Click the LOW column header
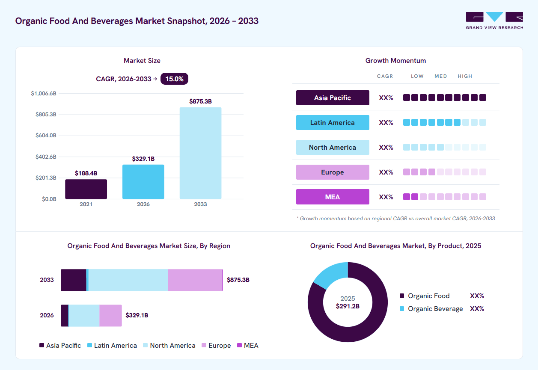Screen dimensions: 538x370 [x=417, y=76]
